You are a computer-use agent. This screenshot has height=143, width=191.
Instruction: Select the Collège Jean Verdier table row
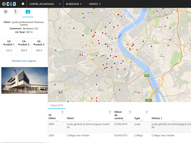tap(119, 135)
